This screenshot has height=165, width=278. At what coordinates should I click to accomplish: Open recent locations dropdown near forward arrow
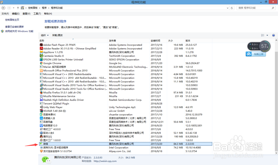tap(13, 8)
